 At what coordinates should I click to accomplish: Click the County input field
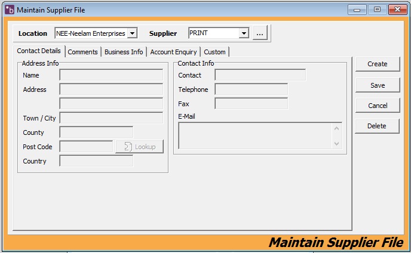pos(96,132)
